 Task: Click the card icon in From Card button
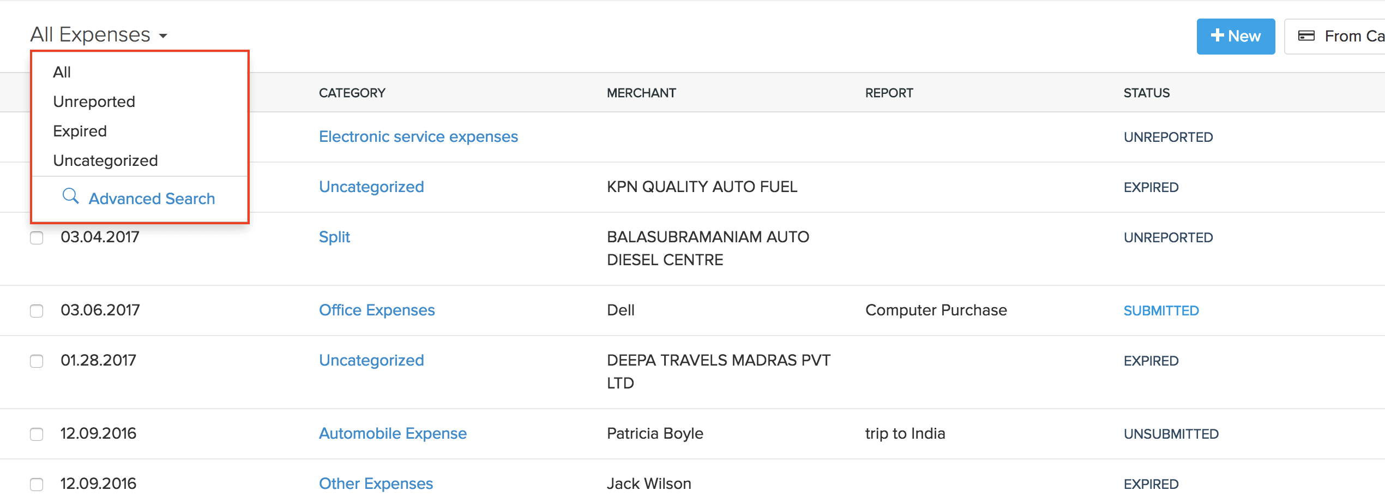tap(1306, 36)
